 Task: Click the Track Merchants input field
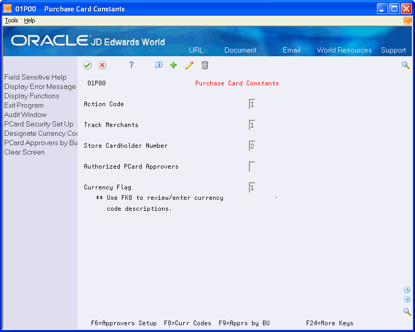pyautogui.click(x=252, y=125)
